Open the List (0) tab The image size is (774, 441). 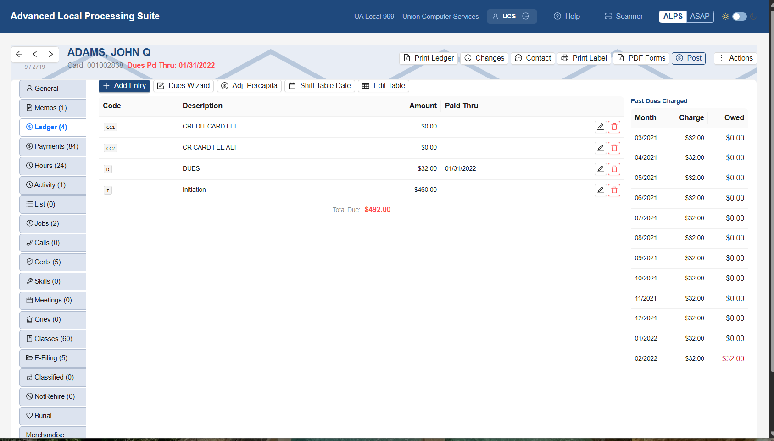click(x=53, y=204)
